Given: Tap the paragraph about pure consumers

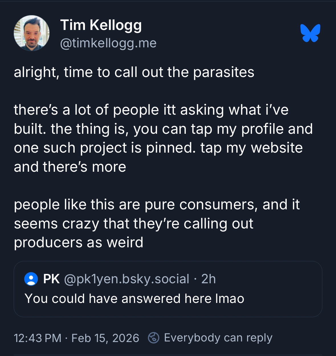Looking at the screenshot, I should point(157,223).
